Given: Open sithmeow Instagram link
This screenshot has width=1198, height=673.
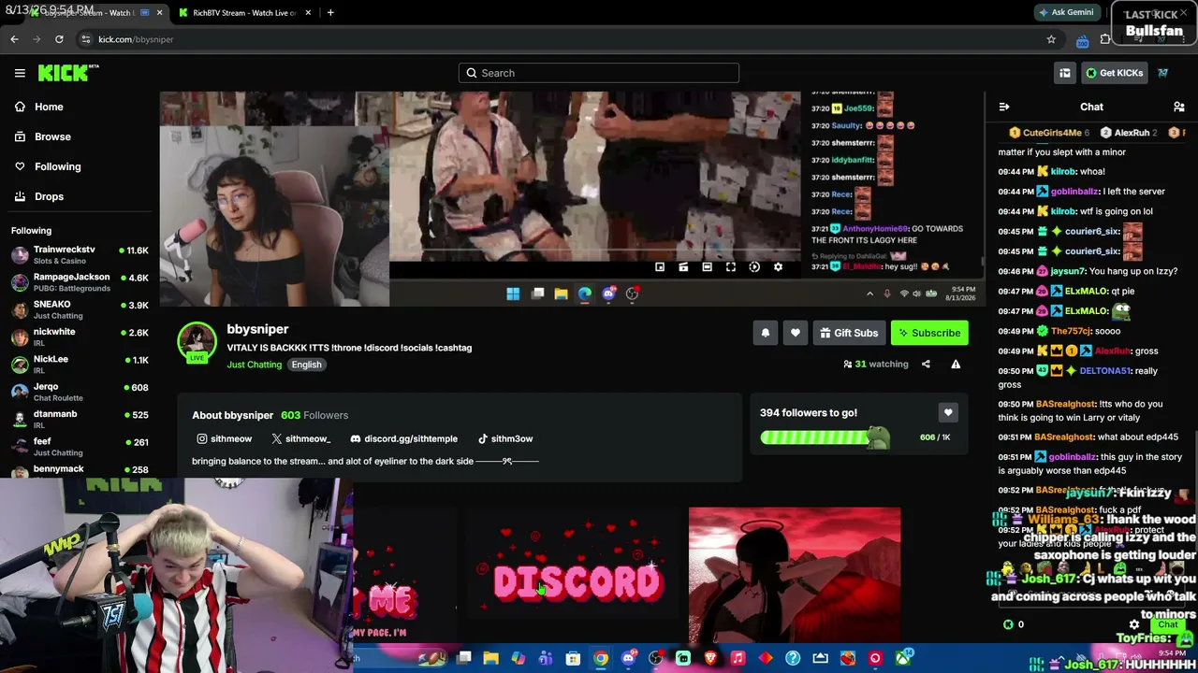Looking at the screenshot, I should [225, 438].
